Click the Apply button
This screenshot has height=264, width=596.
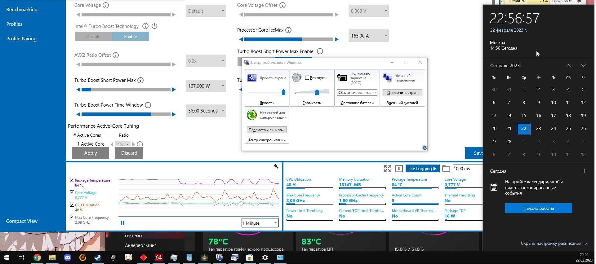click(91, 153)
